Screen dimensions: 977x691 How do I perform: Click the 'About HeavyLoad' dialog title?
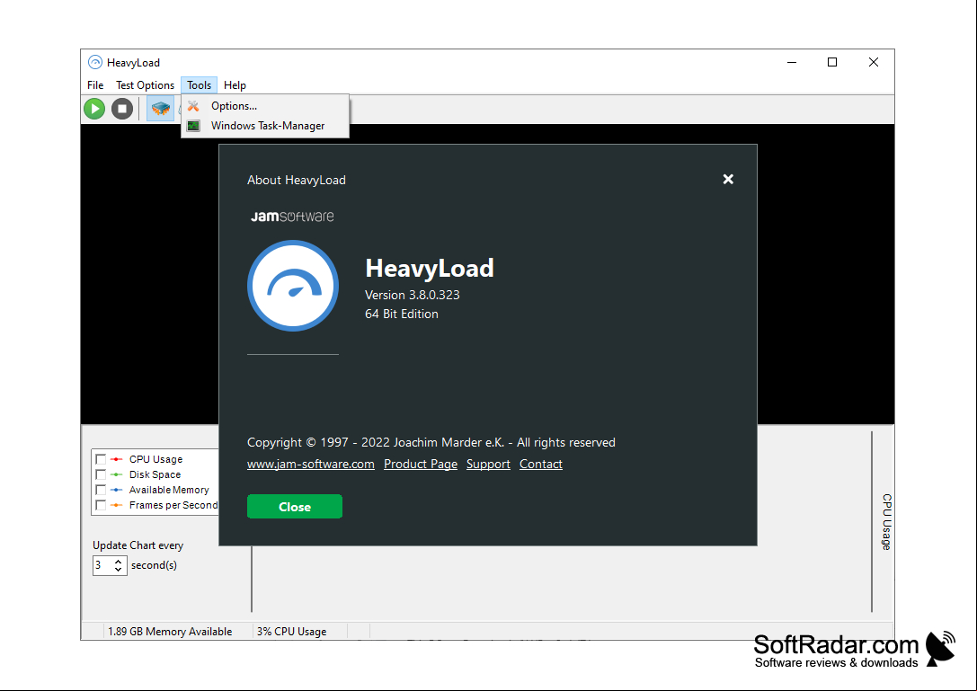297,180
